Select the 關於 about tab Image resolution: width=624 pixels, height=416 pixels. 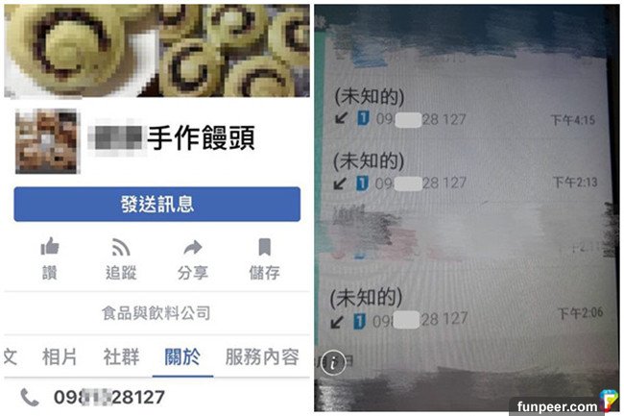point(182,356)
